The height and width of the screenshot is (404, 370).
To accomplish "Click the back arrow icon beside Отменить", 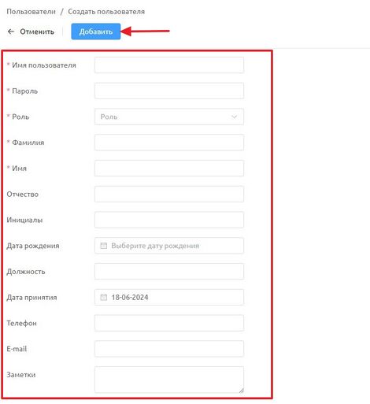I will pos(11,32).
